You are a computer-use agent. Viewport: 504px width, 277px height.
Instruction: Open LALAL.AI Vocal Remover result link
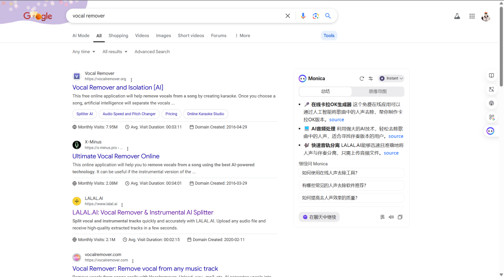click(143, 212)
